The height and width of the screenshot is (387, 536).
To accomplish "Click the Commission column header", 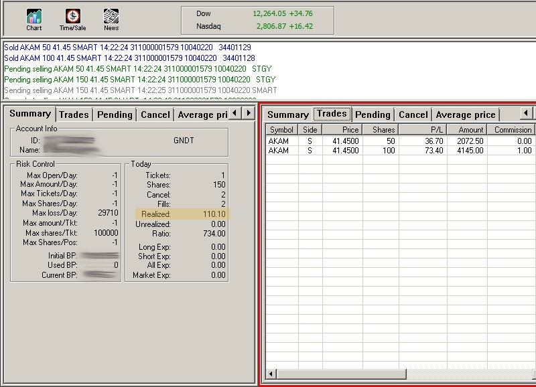I will (513, 130).
